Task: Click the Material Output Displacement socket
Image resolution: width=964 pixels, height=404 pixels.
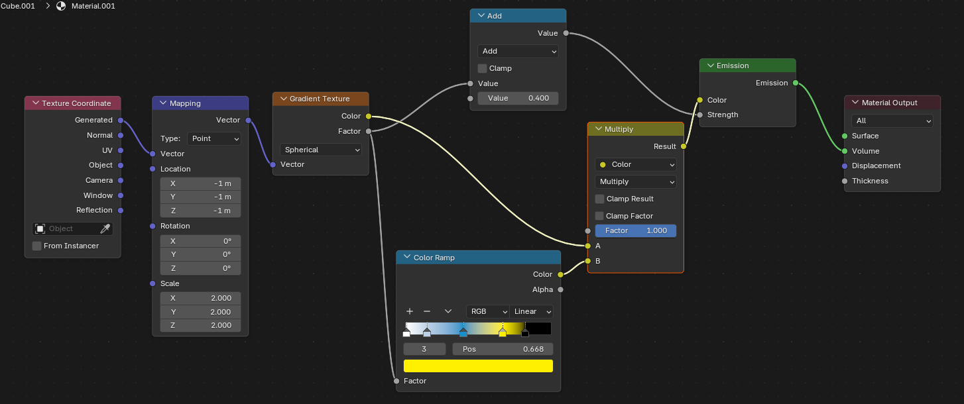Action: pyautogui.click(x=845, y=166)
